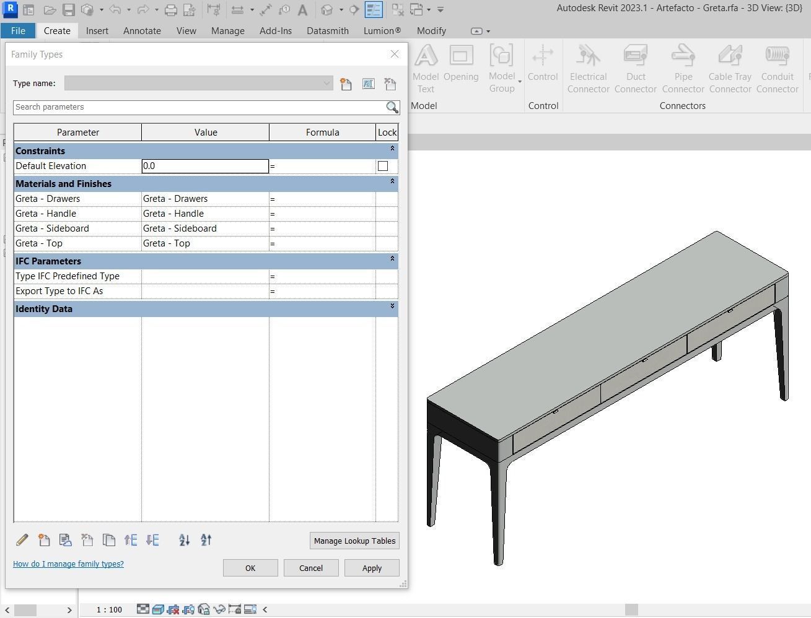Viewport: 811px width, 618px height.
Task: Switch to the Manage ribbon tab
Action: pos(227,30)
